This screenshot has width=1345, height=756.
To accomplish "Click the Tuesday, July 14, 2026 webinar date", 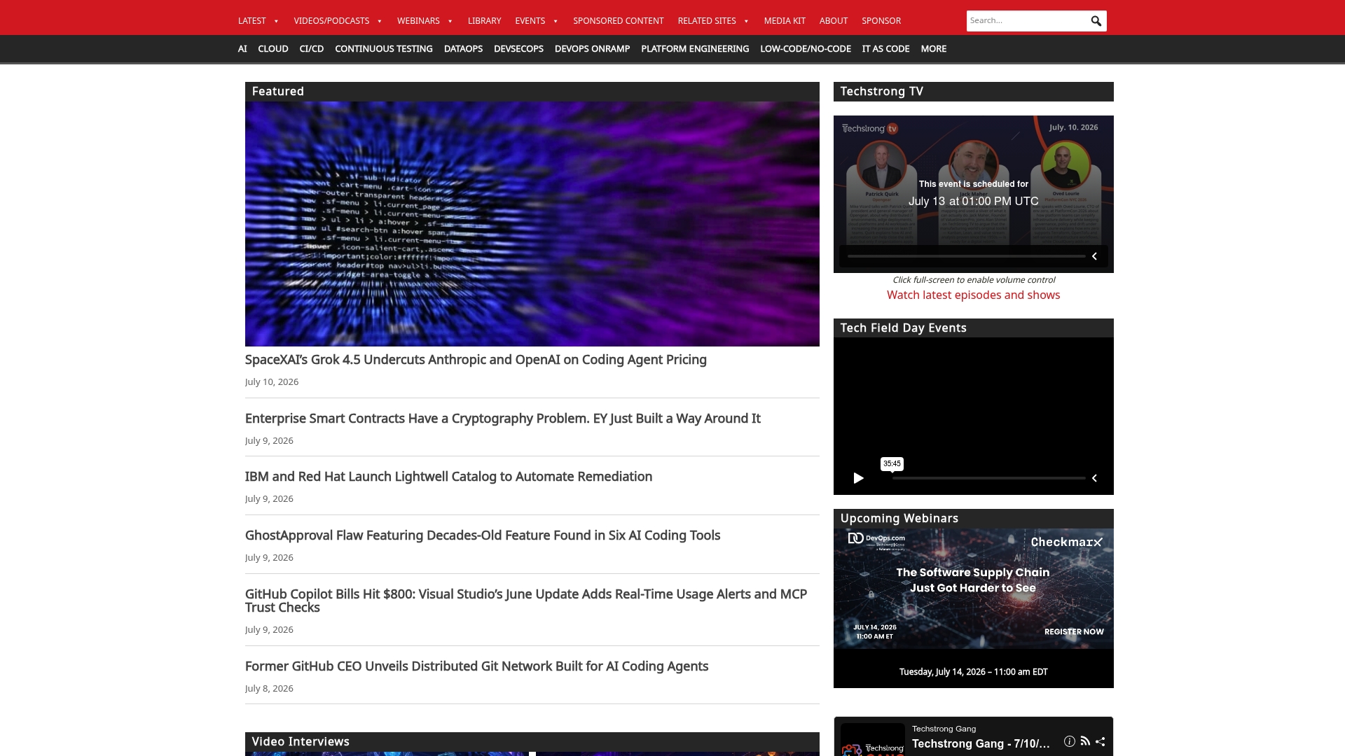I will click(974, 672).
